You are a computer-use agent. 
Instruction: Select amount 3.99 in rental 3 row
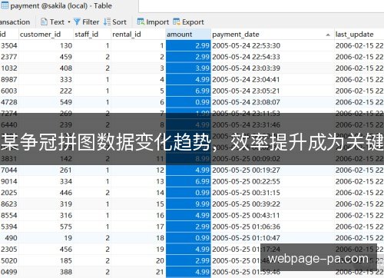click(x=188, y=68)
